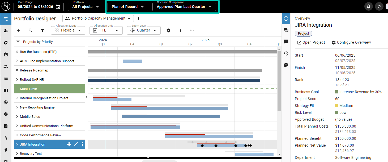Open toolbar more options beside settings gear

tap(180, 30)
